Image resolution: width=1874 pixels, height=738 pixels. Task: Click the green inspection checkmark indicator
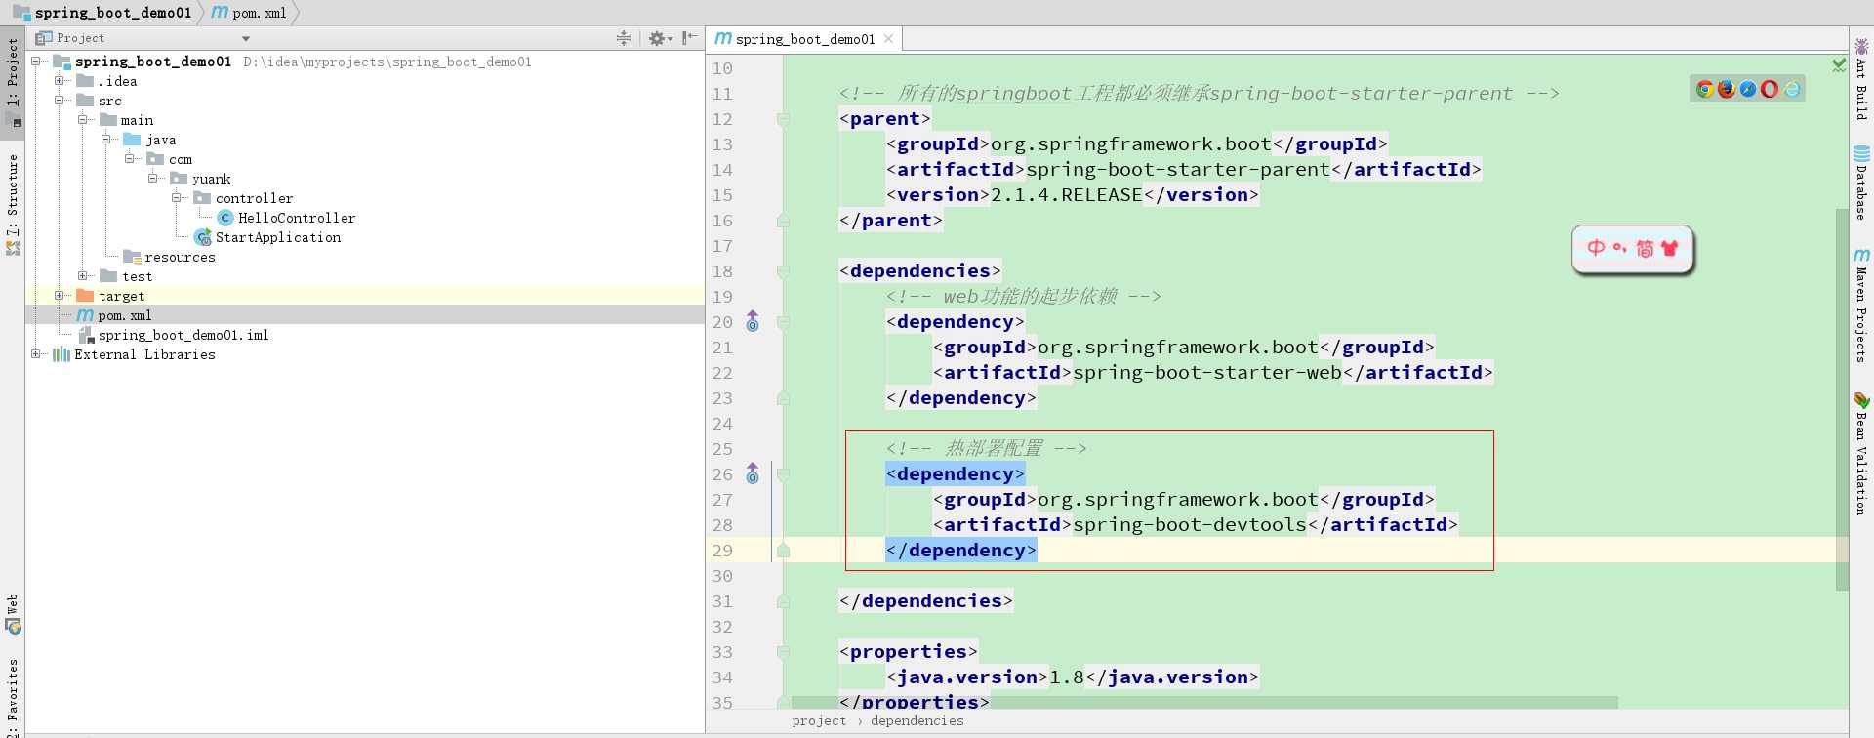tap(1839, 65)
